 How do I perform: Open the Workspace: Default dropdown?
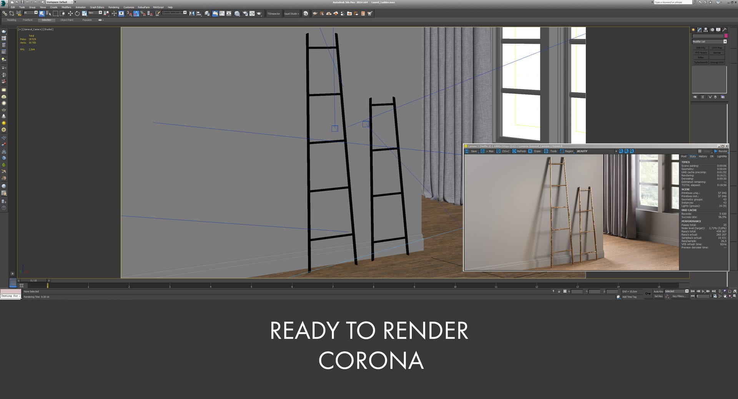[x=59, y=2]
